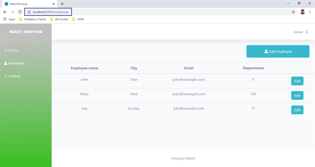
Task: Open the Daedalous Travels bookmark folder
Action: [33, 19]
